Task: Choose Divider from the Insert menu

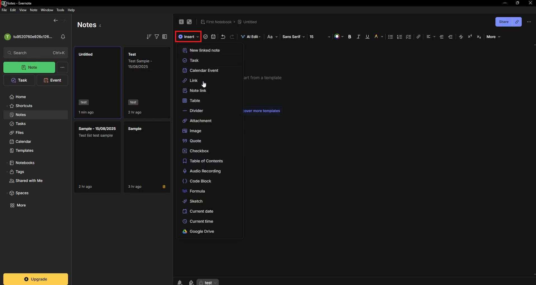Action: click(210, 111)
